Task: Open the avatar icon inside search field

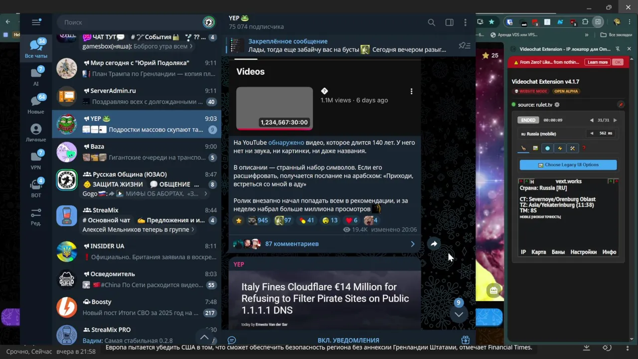Action: (209, 22)
